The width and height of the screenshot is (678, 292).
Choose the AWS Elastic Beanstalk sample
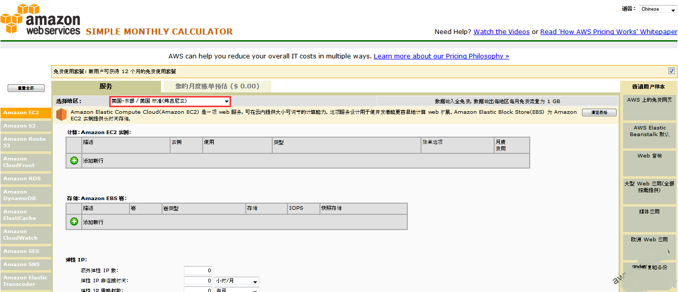point(650,131)
